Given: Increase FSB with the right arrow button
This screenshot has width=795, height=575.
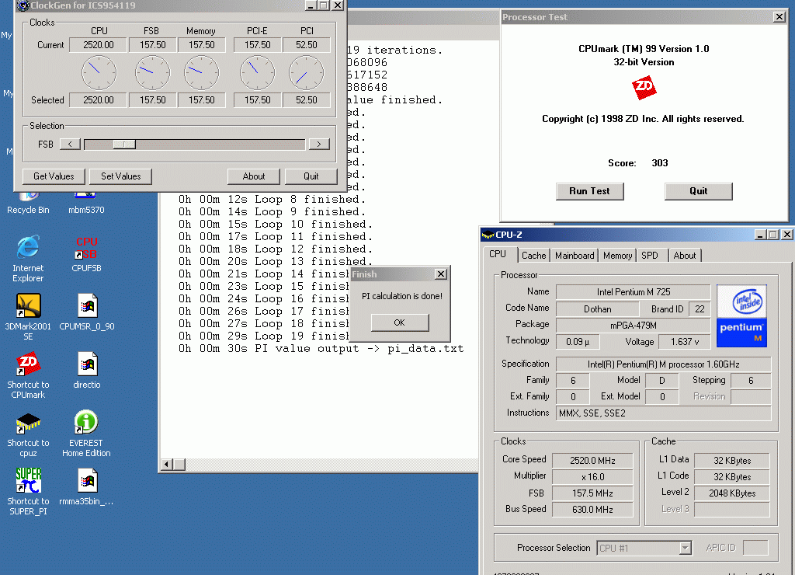Looking at the screenshot, I should (x=319, y=145).
